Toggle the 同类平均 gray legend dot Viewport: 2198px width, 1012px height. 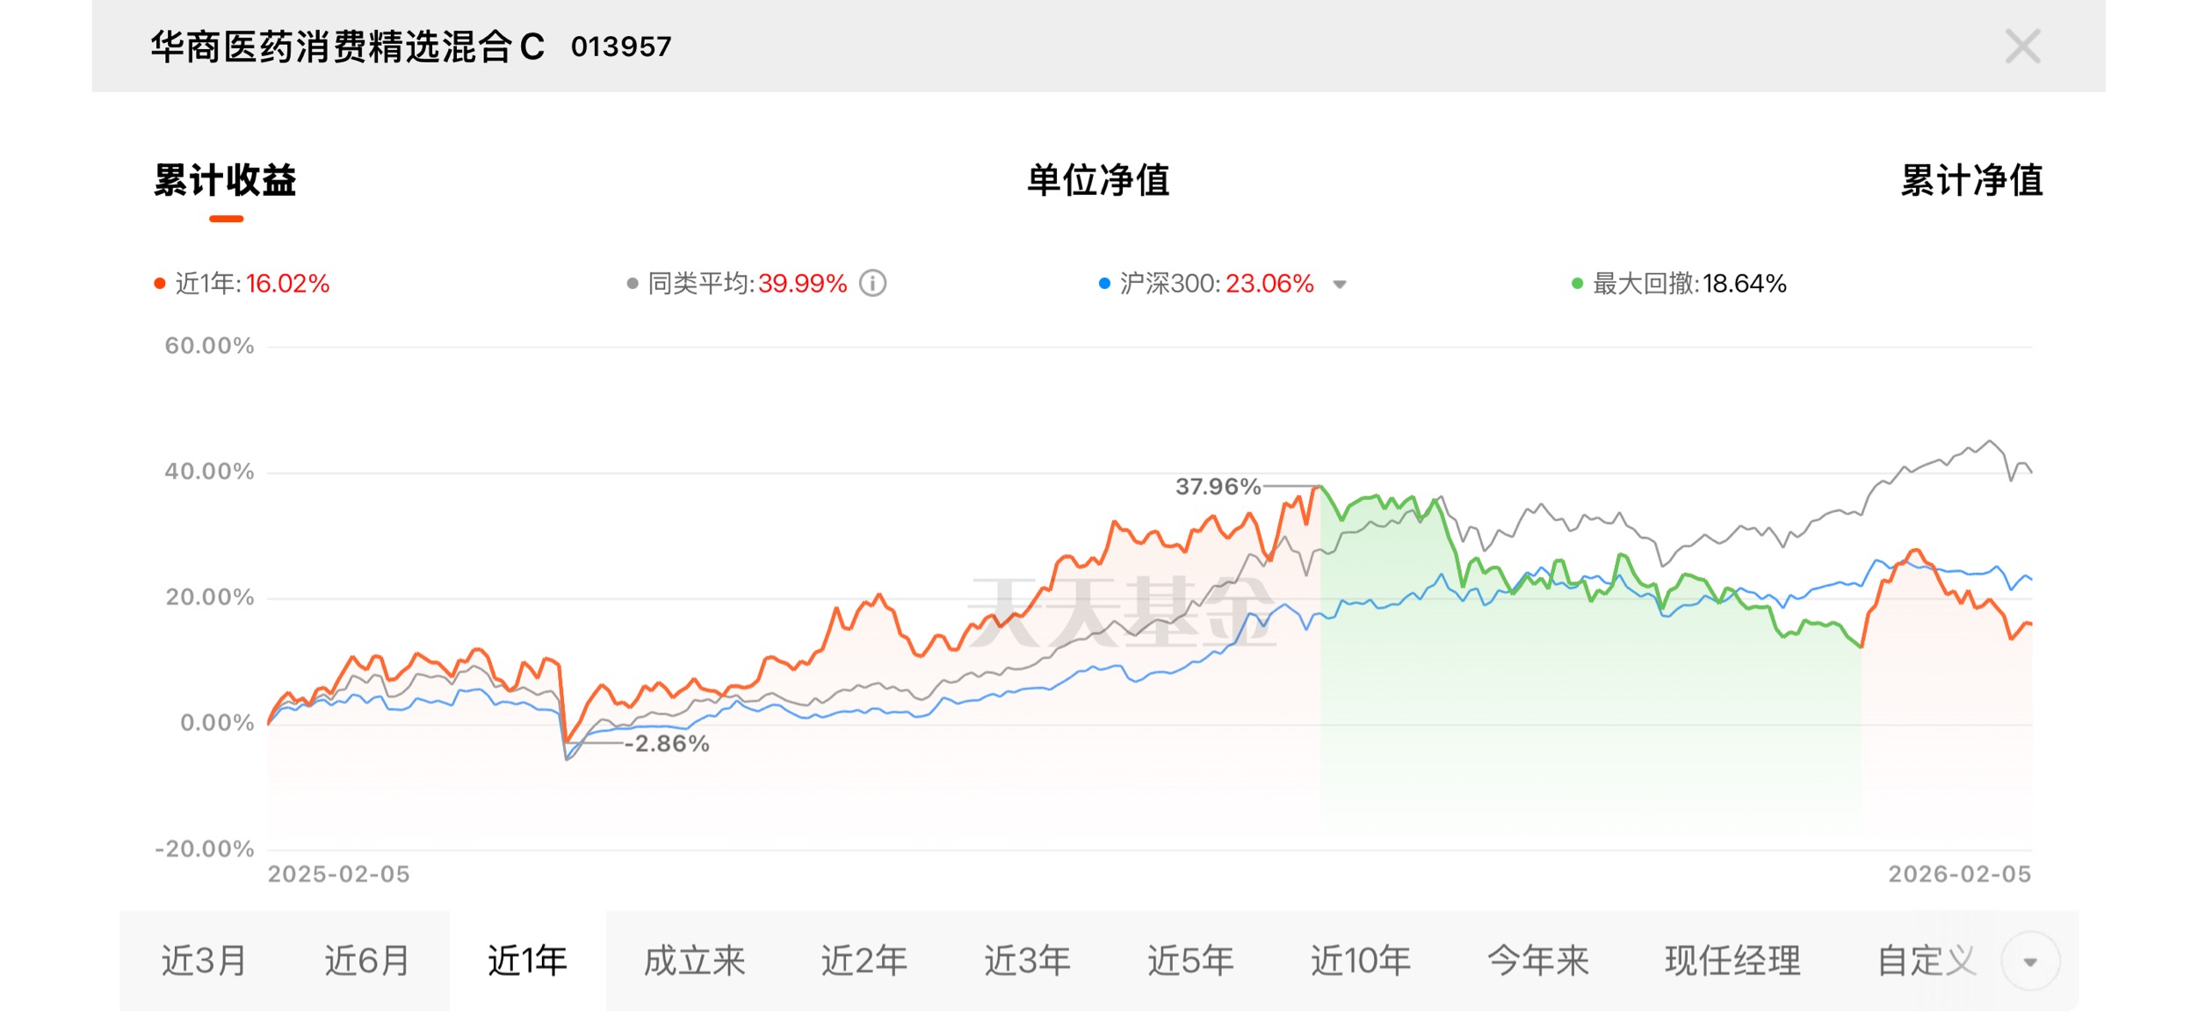632,284
